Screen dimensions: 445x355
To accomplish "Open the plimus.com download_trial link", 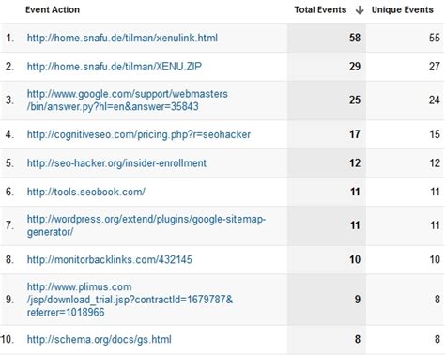I will [x=130, y=300].
